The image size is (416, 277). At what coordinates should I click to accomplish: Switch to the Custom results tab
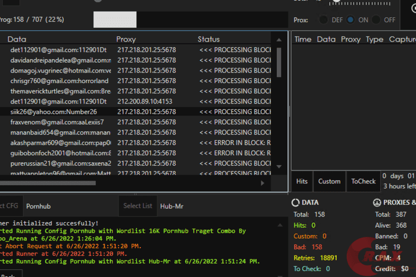[x=329, y=181]
